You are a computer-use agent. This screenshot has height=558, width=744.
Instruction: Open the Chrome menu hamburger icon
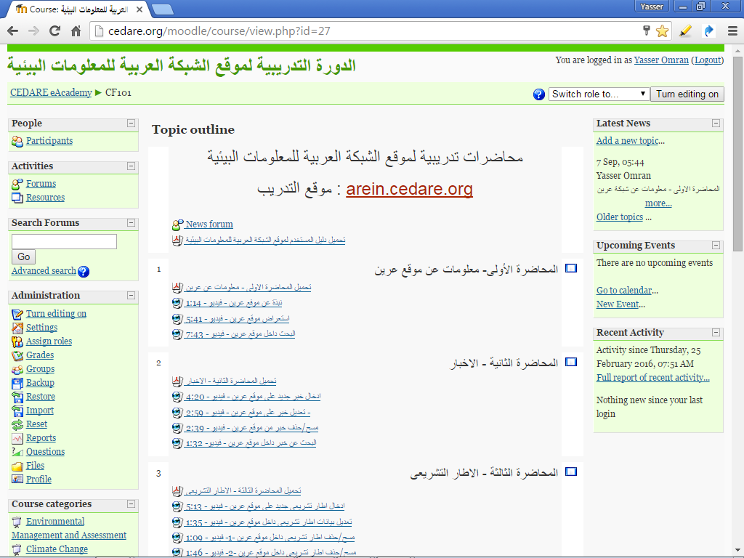pos(732,31)
